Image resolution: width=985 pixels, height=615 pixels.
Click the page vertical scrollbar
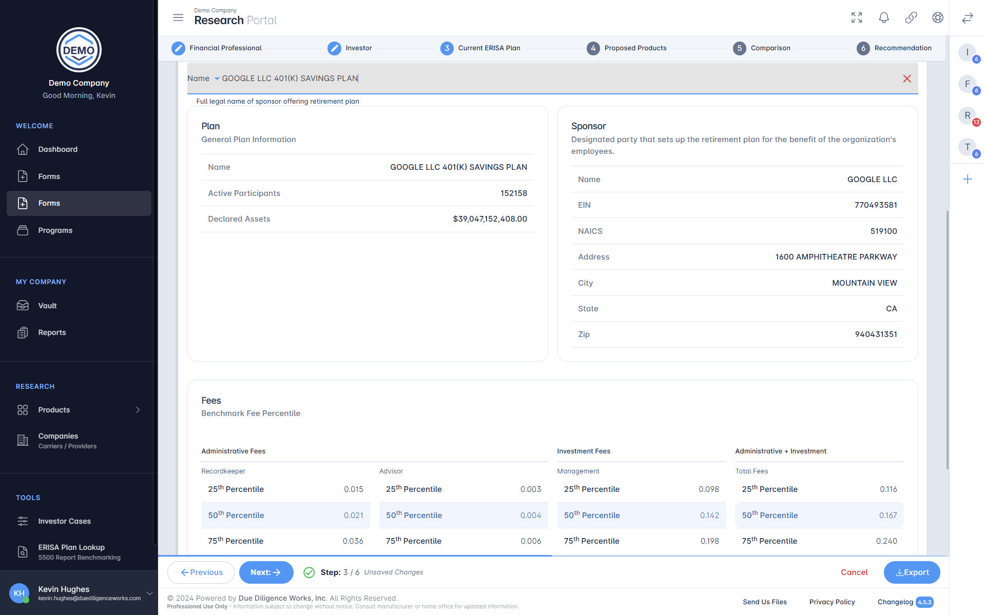pyautogui.click(x=947, y=340)
